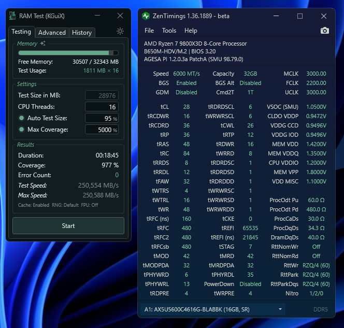Screen dimensions: 344x328
Task: Click the Max Speed 250,588 MB/s value
Action: pyautogui.click(x=101, y=195)
